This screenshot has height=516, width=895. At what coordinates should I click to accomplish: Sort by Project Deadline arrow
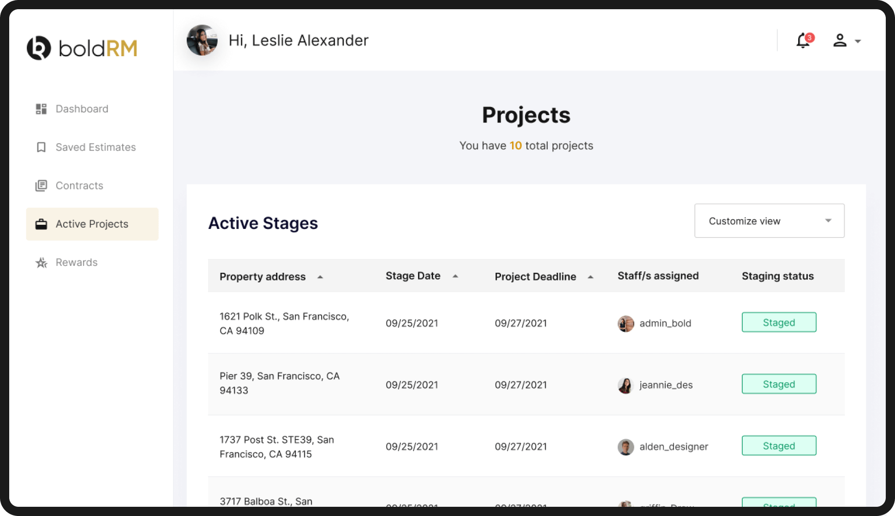click(591, 277)
